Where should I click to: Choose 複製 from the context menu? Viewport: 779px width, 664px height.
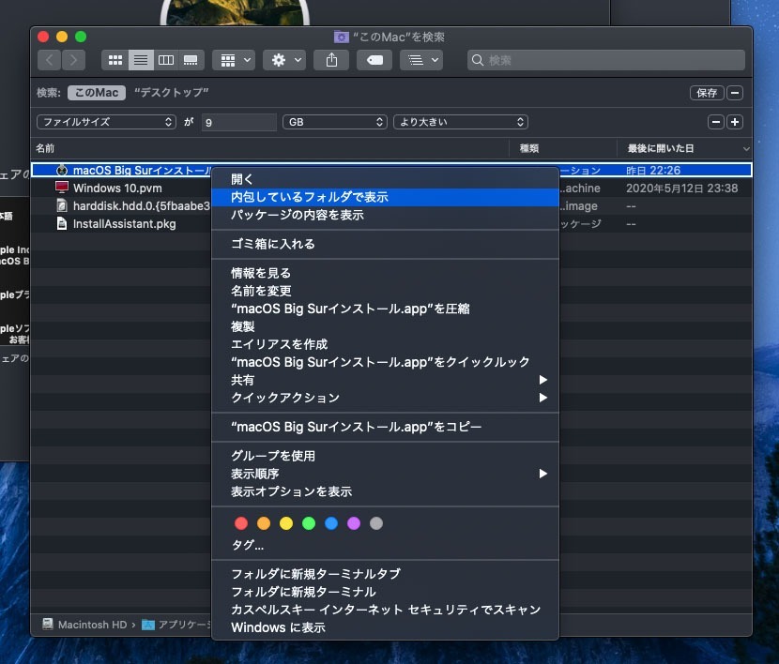pos(385,326)
